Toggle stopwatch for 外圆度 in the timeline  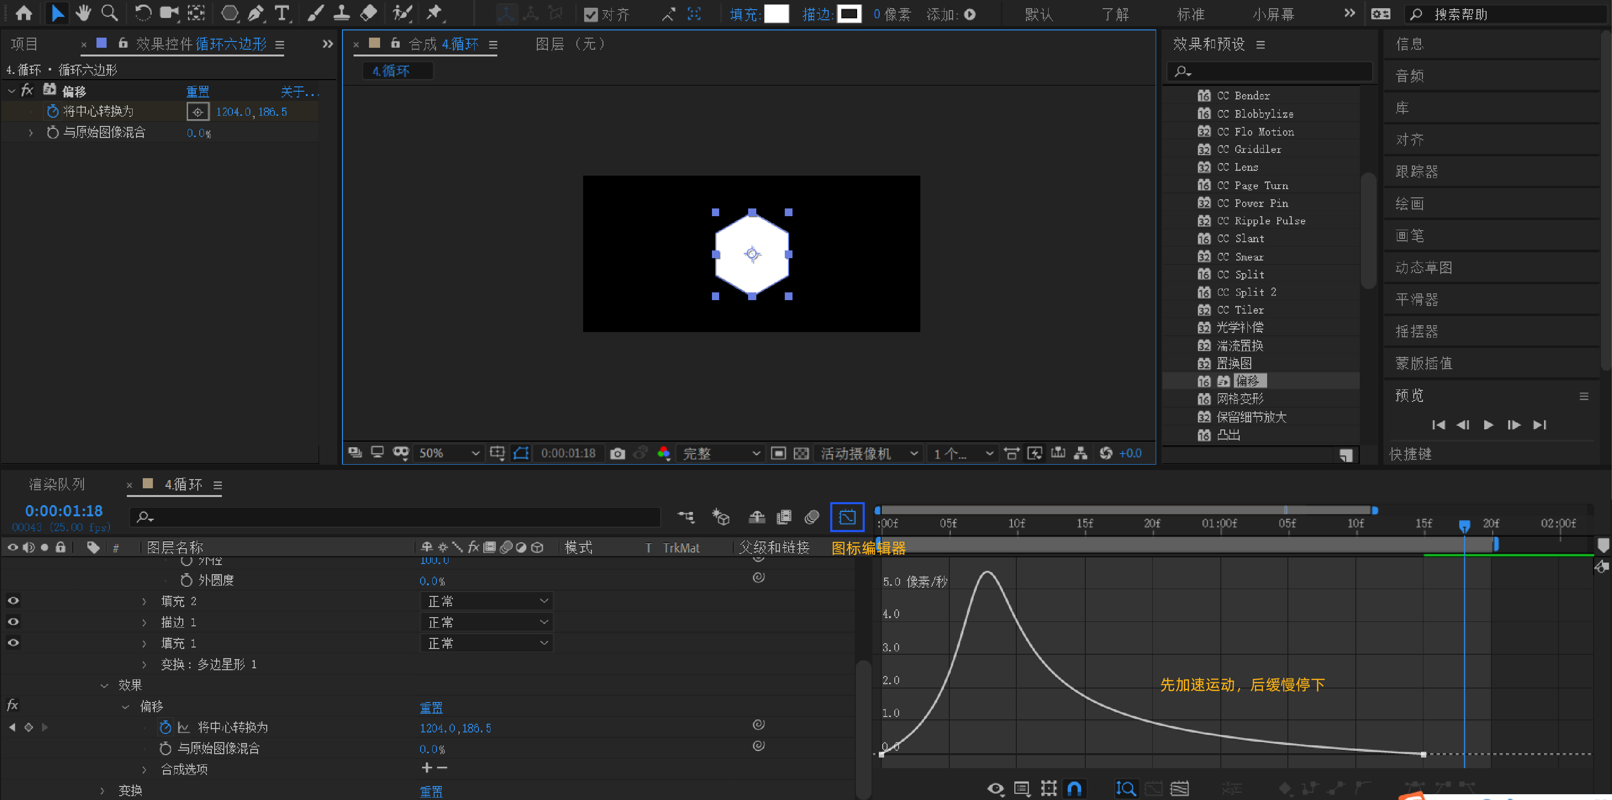(x=186, y=580)
